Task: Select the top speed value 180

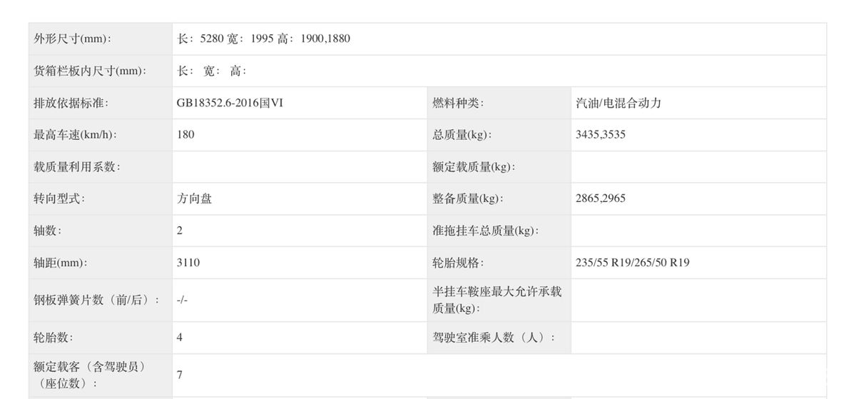Action: (x=185, y=134)
